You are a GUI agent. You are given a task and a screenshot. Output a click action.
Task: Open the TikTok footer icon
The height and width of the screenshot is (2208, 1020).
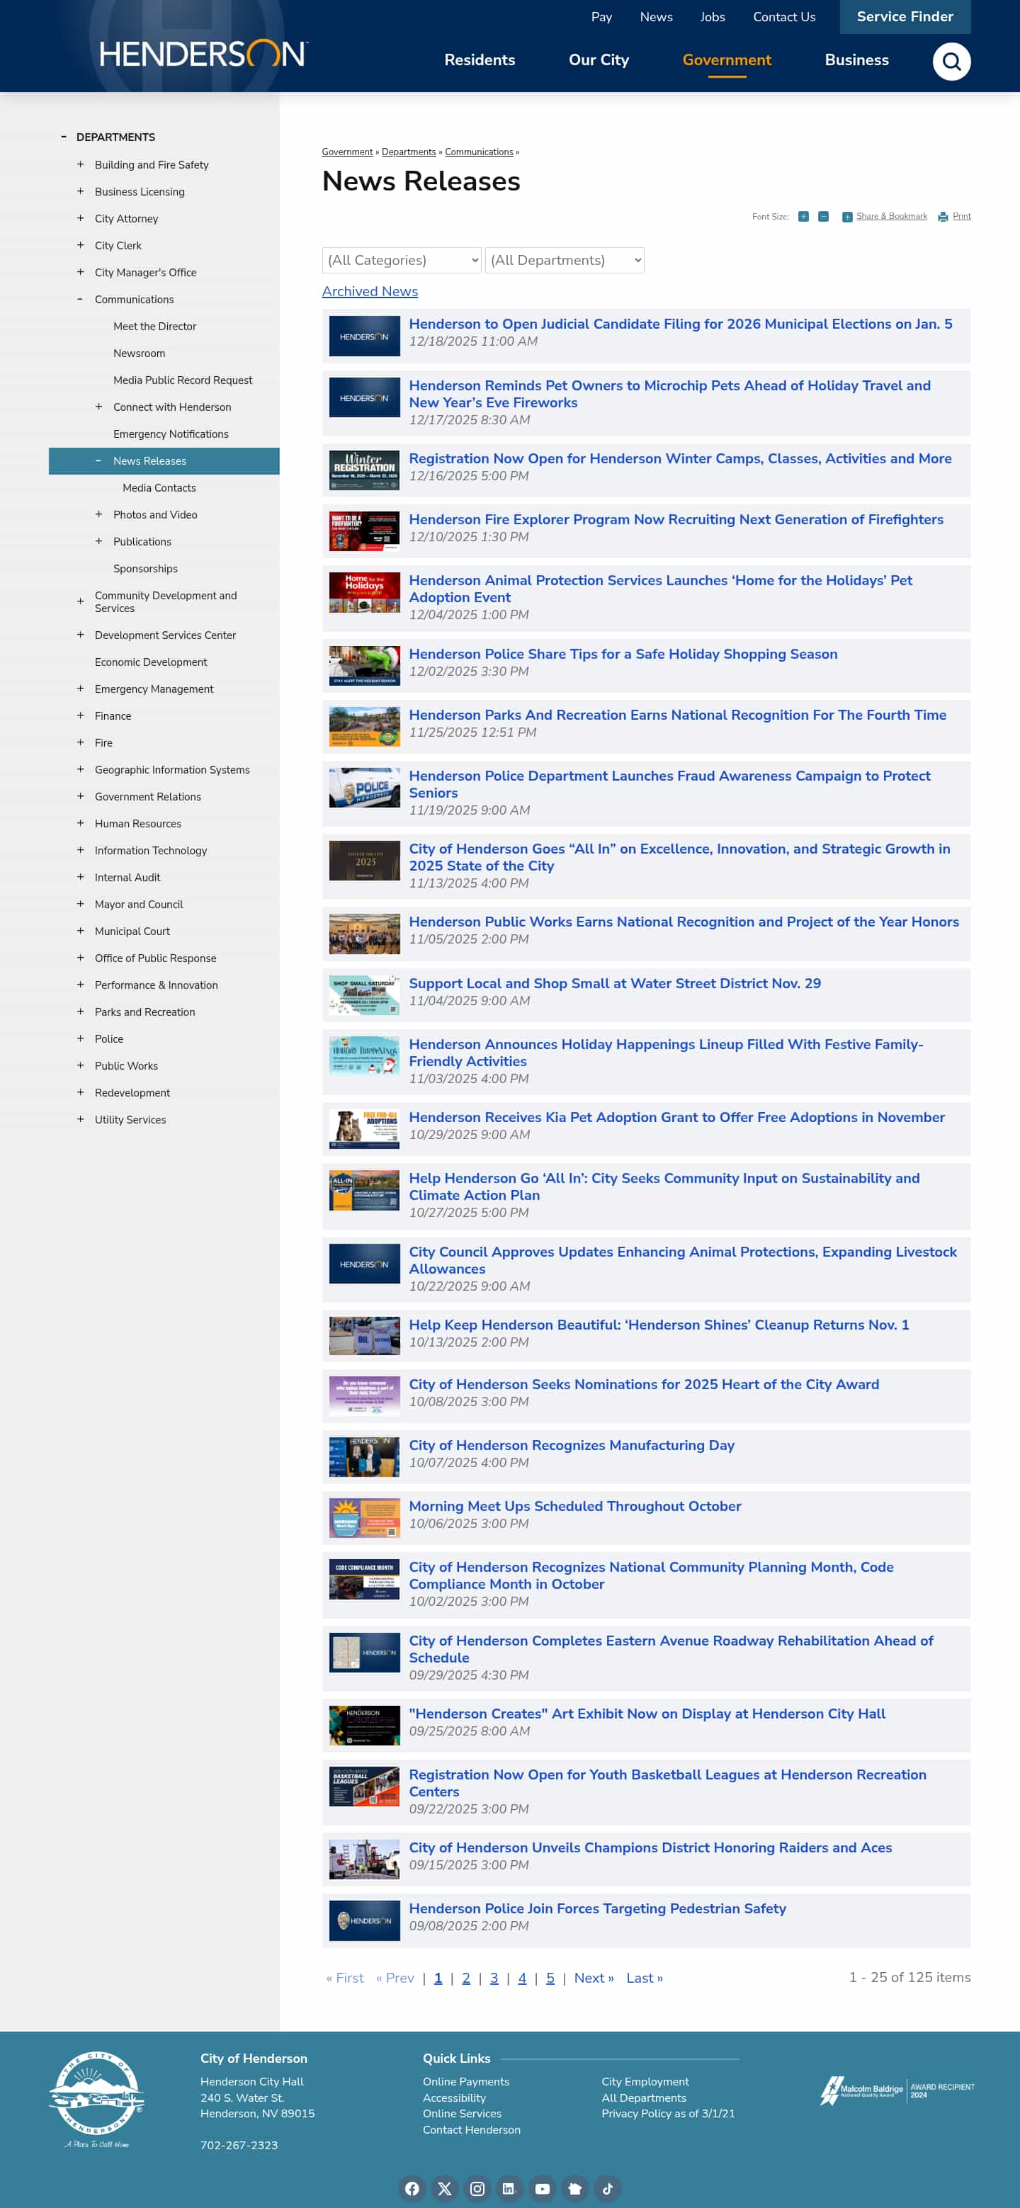point(608,2188)
